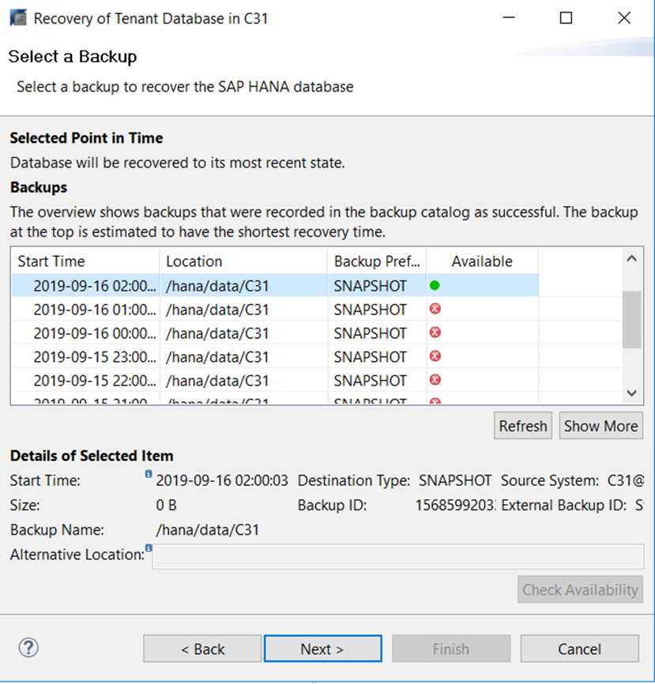
Task: Sort backups by the Location column header
Action: (243, 261)
